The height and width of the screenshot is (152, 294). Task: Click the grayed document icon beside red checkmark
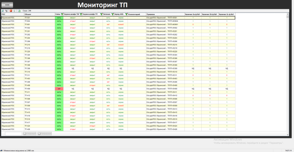pos(14,11)
